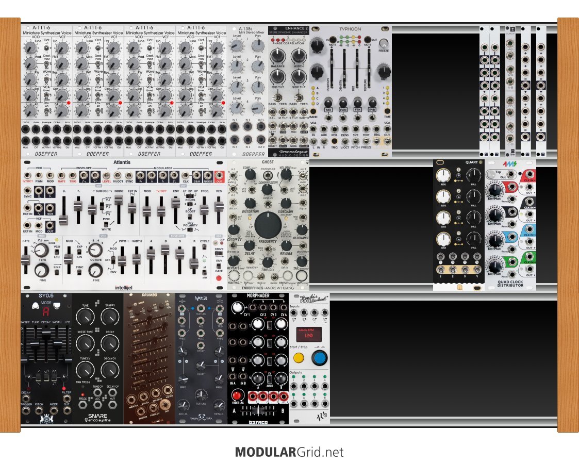Click the Time button on Typhoon
579x463 pixels.
pos(387,111)
